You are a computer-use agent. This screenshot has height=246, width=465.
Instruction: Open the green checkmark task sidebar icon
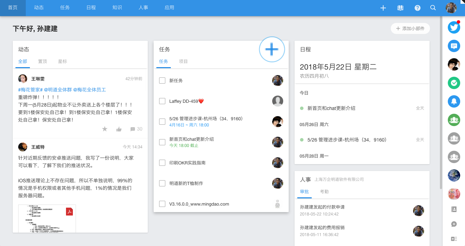coord(454,83)
